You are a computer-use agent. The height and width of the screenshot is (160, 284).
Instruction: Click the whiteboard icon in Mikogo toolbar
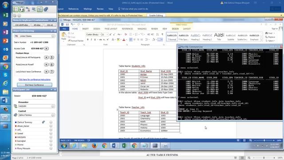coord(39,9)
